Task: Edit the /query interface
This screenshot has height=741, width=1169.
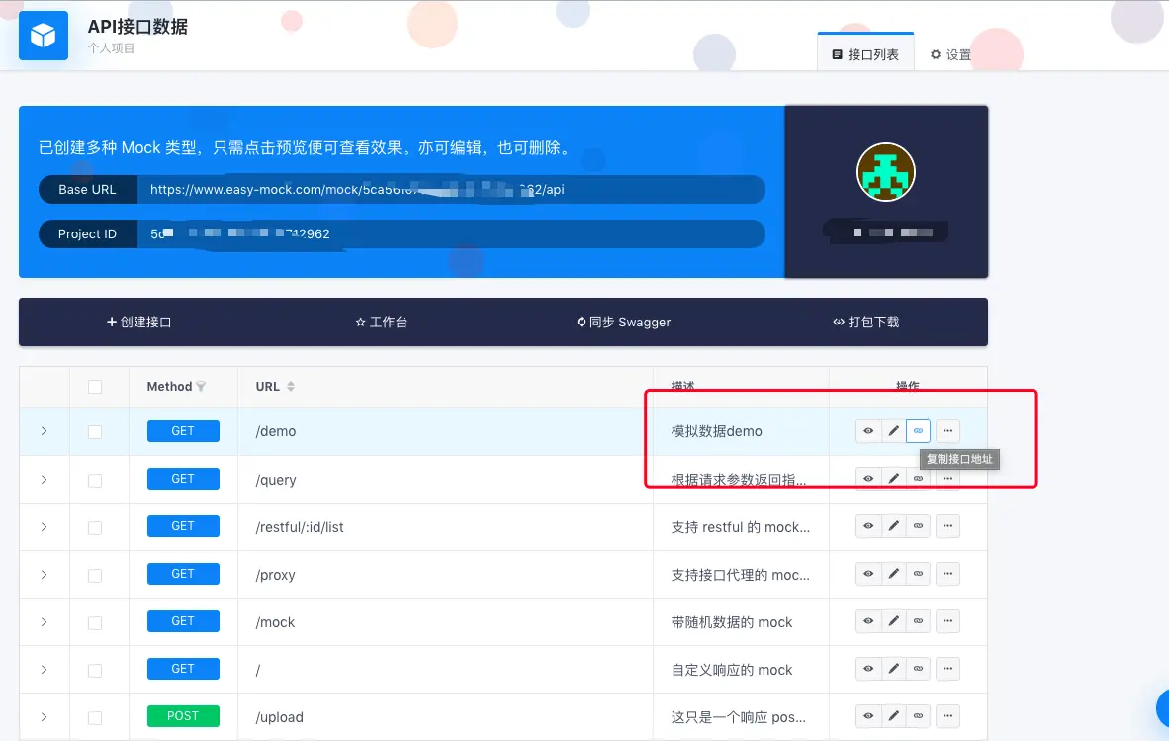Action: click(893, 479)
